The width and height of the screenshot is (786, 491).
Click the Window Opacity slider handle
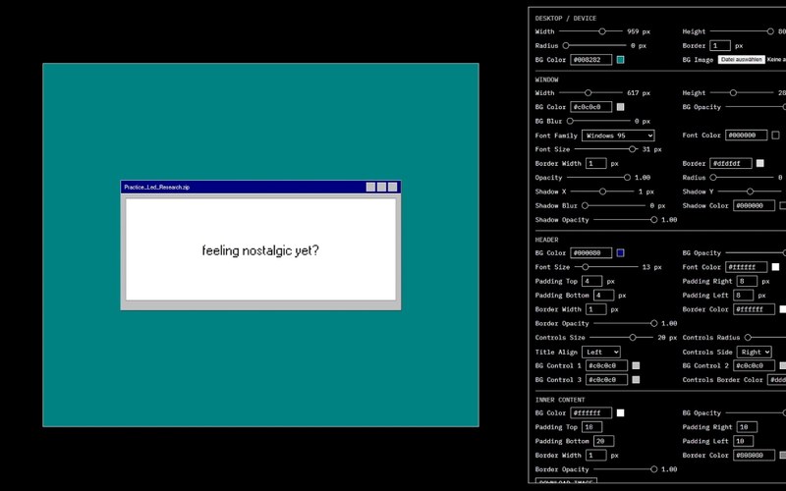click(x=627, y=178)
